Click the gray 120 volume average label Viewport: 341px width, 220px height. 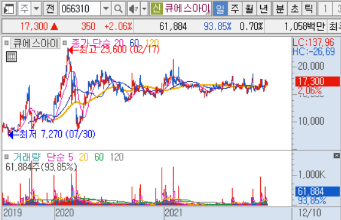(117, 157)
